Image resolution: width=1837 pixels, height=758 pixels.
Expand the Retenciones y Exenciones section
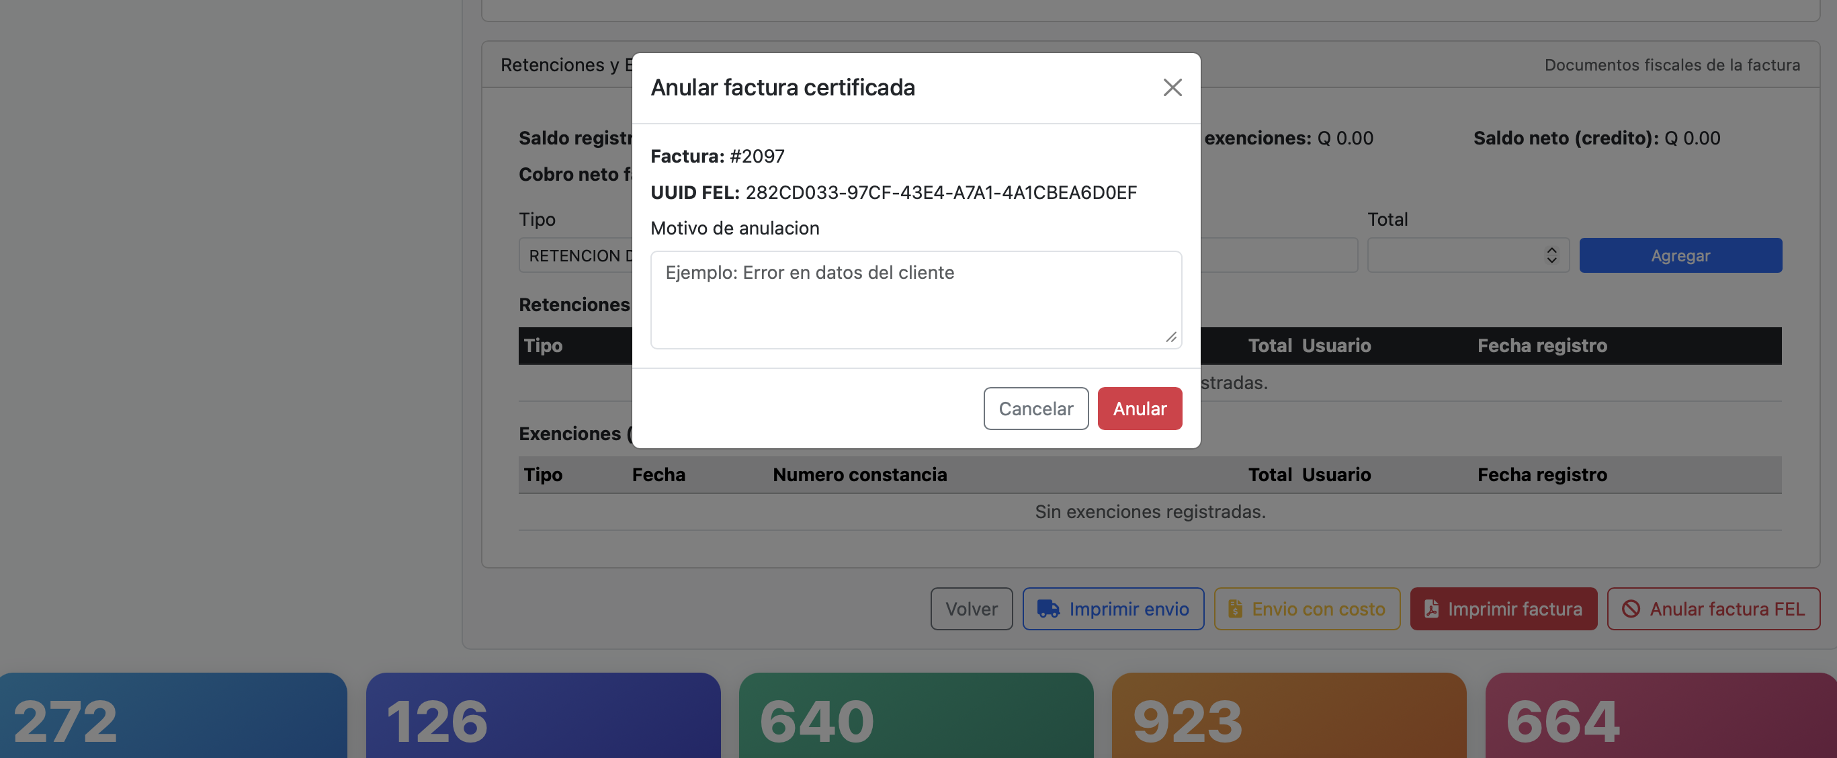(x=563, y=65)
